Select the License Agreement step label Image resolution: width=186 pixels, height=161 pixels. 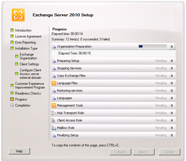pos(28,36)
